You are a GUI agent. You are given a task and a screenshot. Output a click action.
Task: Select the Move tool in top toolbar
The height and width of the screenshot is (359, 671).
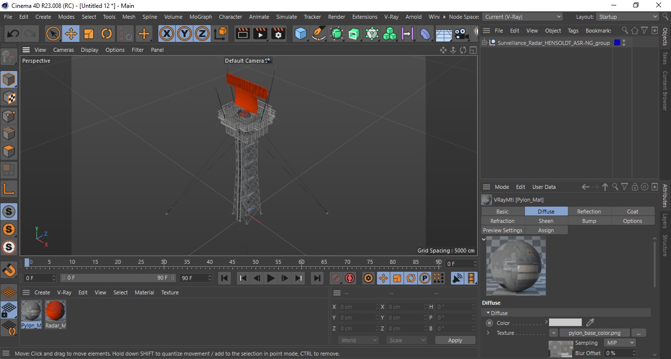pos(71,34)
